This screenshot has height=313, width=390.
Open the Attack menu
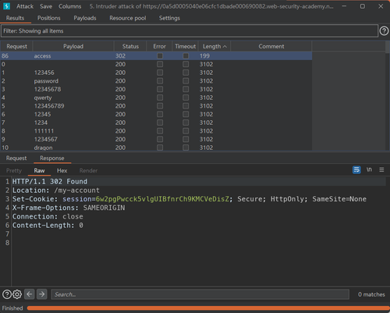click(x=25, y=6)
